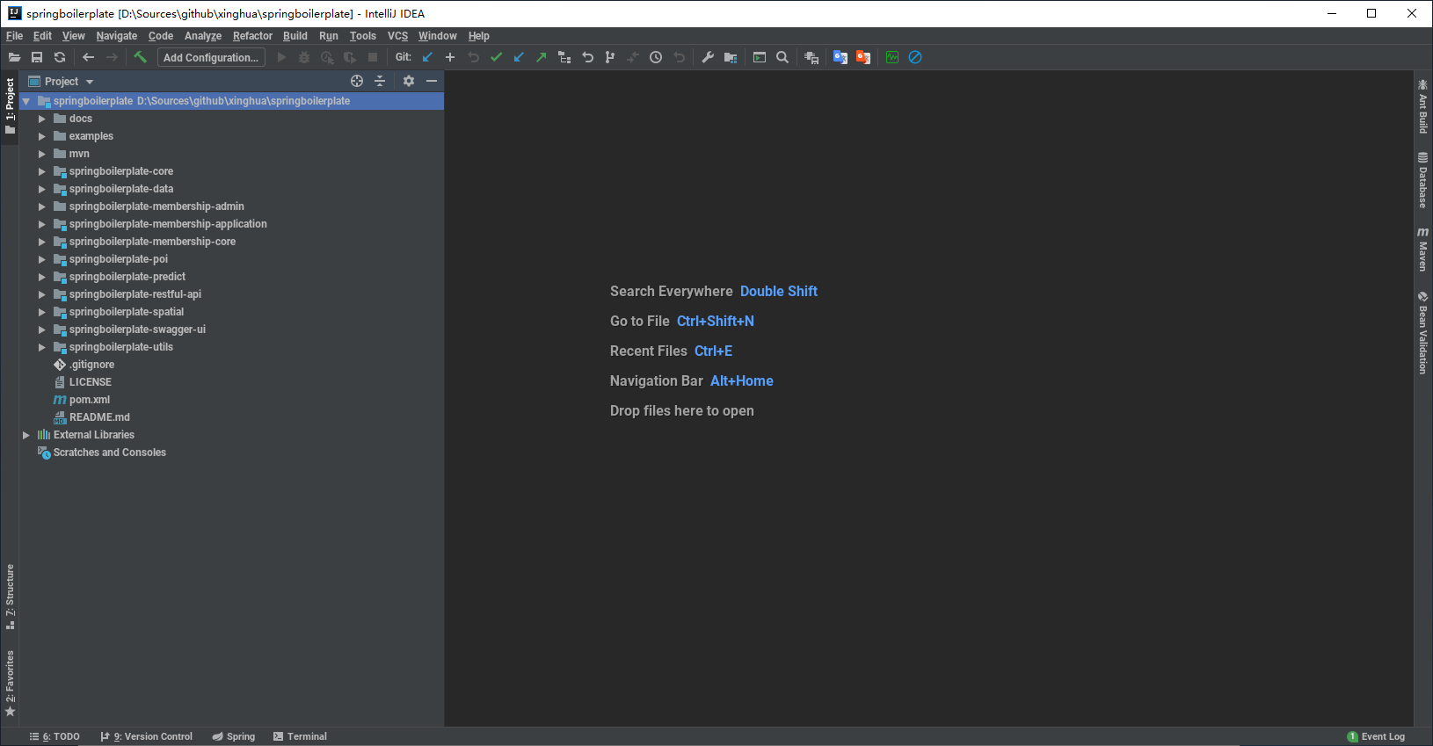Viewport: 1433px width, 746px height.
Task: Click the Git Update Project blue arrow
Action: pyautogui.click(x=427, y=57)
